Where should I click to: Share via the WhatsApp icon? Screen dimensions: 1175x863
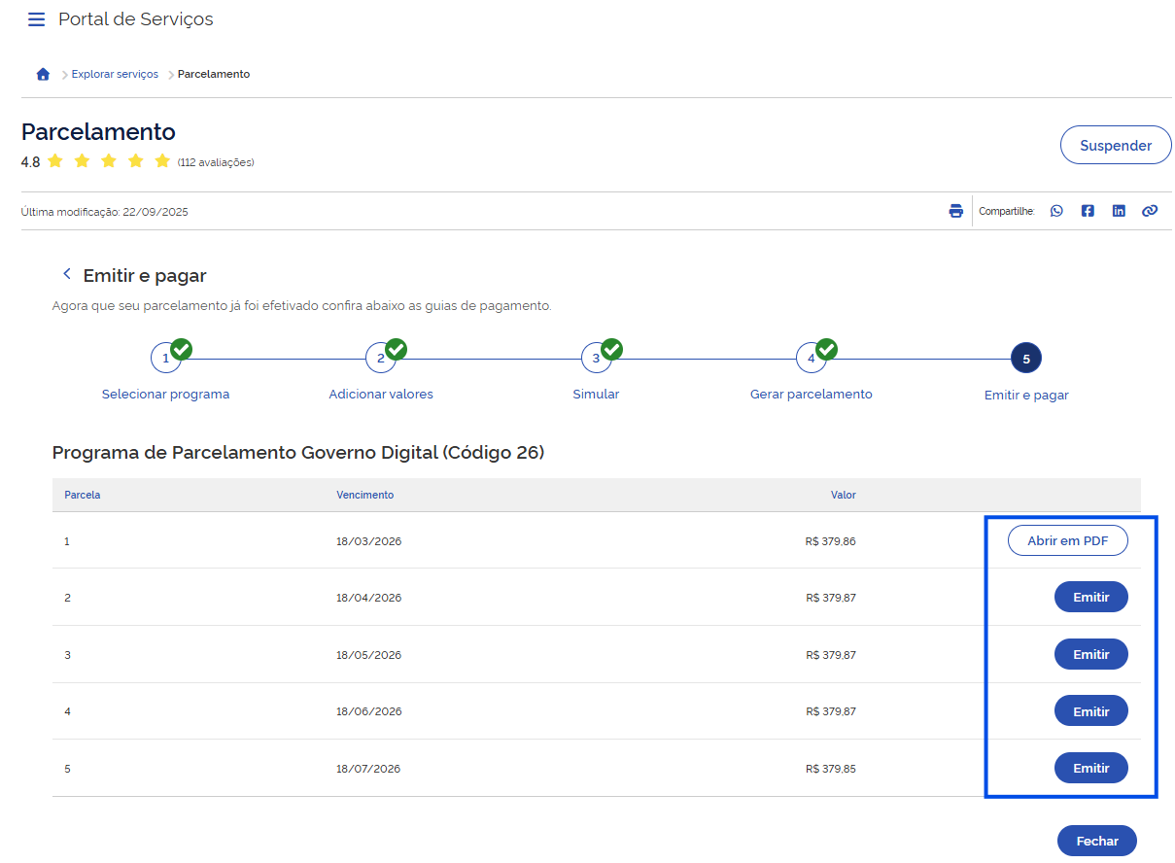pos(1056,211)
